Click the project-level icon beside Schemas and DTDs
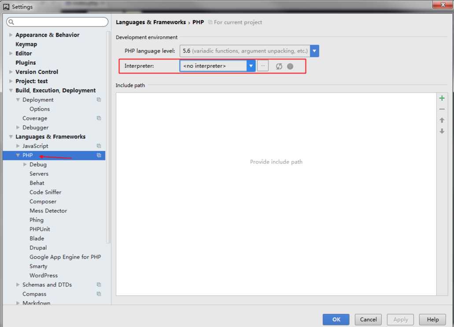The width and height of the screenshot is (454, 327). (x=99, y=285)
